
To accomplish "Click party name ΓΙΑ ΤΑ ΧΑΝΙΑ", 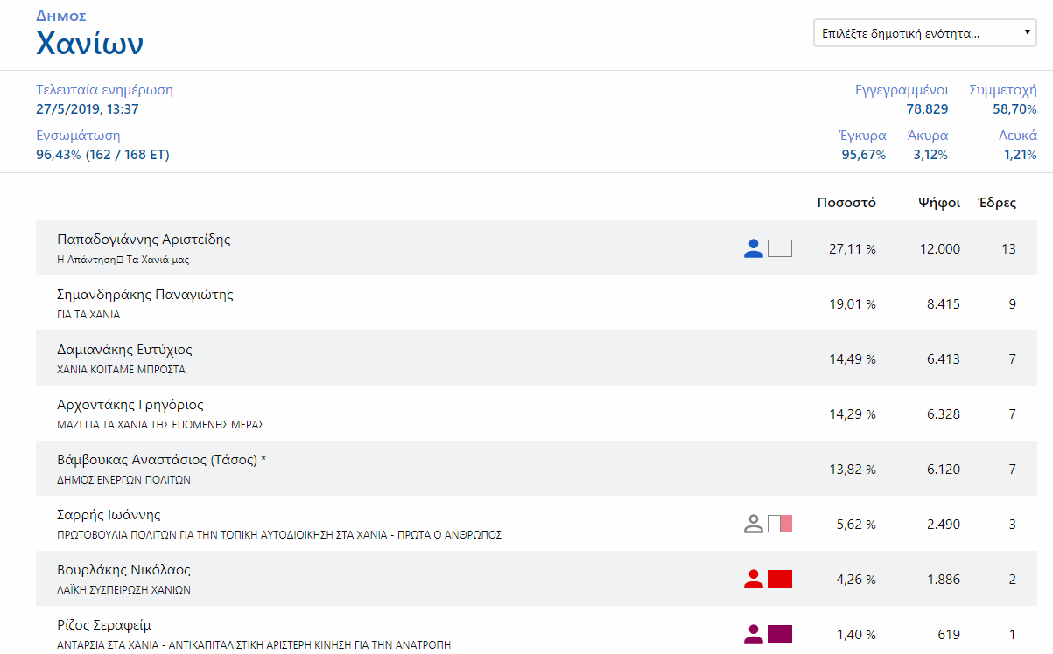I will tap(88, 315).
